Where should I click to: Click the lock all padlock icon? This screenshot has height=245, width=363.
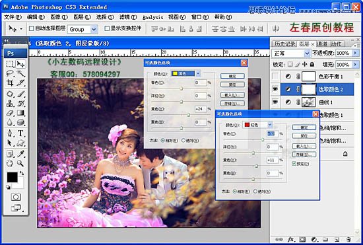click(x=312, y=64)
